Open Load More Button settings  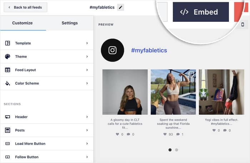(47, 144)
